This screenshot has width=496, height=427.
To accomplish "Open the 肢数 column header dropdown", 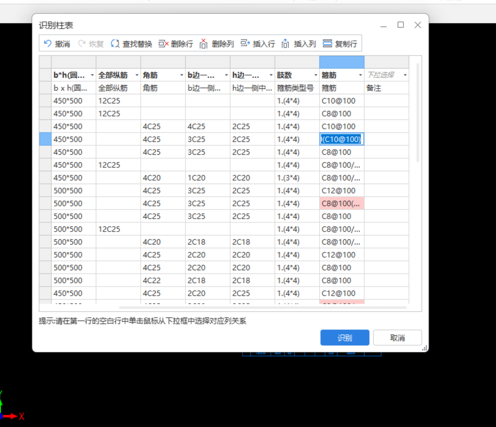I will click(x=316, y=75).
